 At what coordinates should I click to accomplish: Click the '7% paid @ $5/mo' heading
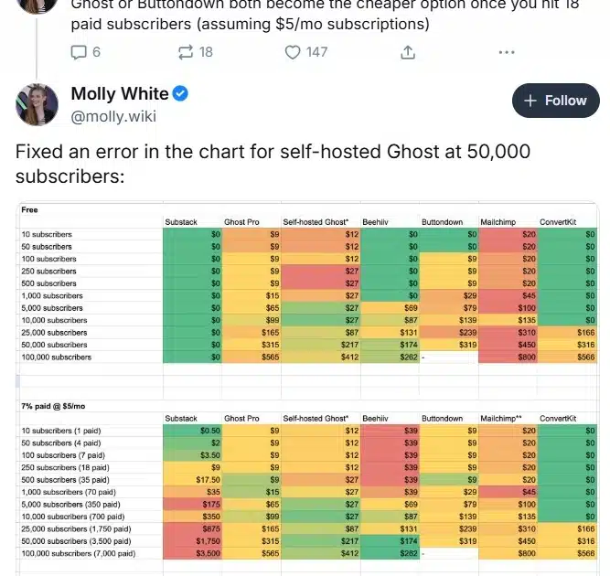point(53,406)
